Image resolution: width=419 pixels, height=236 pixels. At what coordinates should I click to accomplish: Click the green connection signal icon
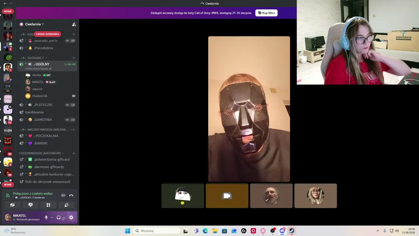tap(8, 195)
